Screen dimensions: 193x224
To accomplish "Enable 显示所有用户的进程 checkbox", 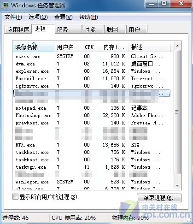I will click(15, 197).
